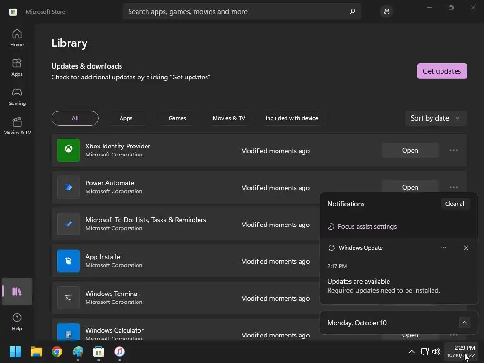Select the Movies & TV filter tab
This screenshot has height=363, width=484.
[x=229, y=118]
